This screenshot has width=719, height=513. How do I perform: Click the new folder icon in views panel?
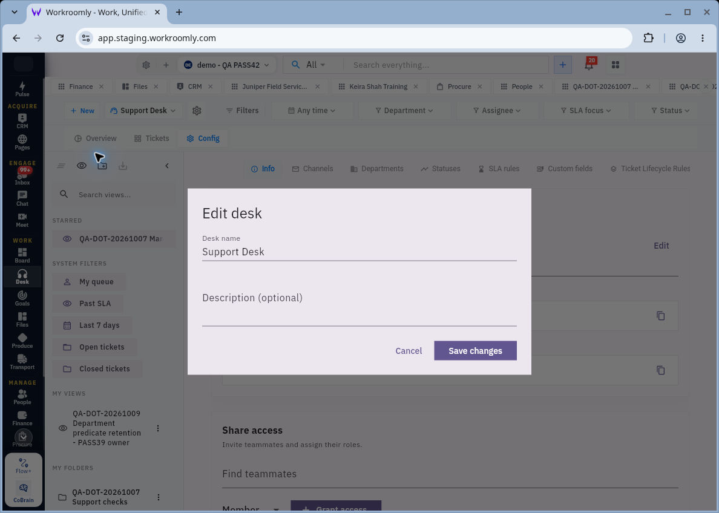coord(102,166)
